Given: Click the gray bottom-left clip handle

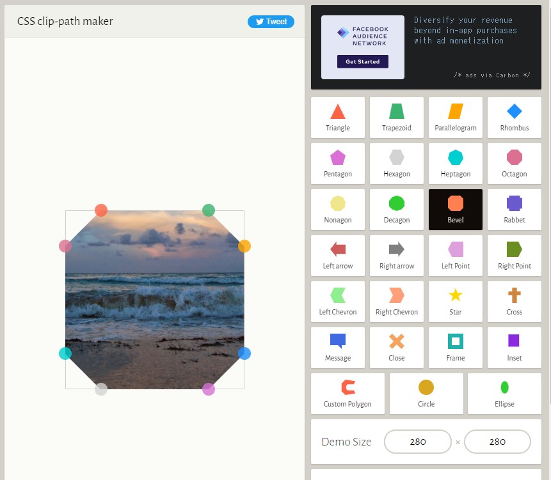Looking at the screenshot, I should (x=101, y=389).
